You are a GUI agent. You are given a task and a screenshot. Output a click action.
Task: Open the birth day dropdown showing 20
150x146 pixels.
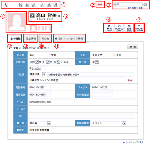pos(58,62)
